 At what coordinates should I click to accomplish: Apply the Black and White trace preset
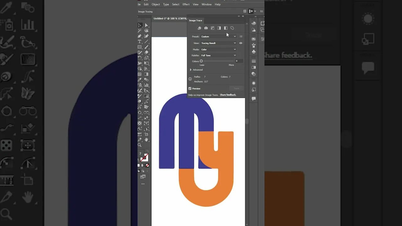click(225, 28)
